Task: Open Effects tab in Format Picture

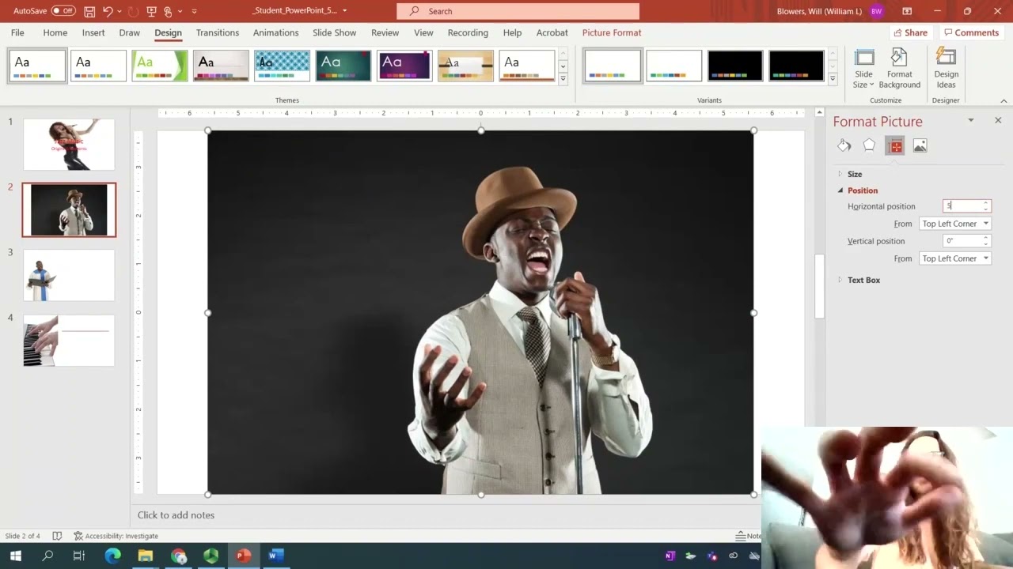Action: 869,145
